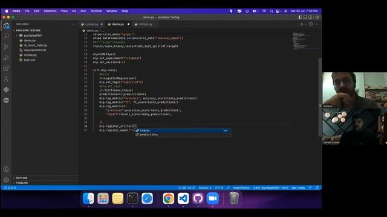
Task: Toggle bottom panel layout button
Action: [305, 17]
